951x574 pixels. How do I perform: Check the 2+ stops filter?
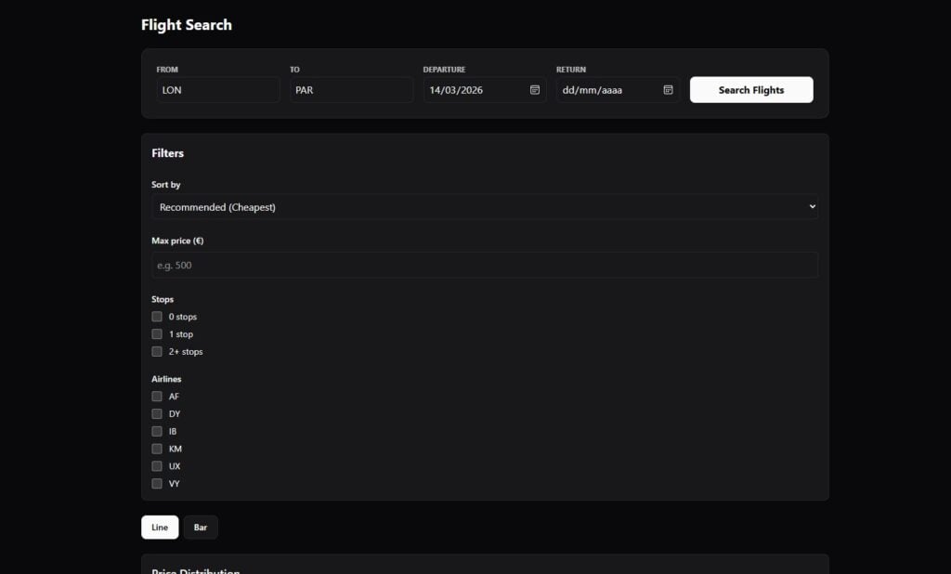coord(157,352)
